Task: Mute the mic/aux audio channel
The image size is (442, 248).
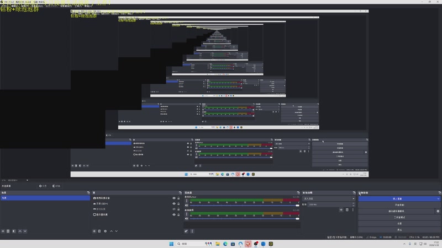Action: point(186,205)
